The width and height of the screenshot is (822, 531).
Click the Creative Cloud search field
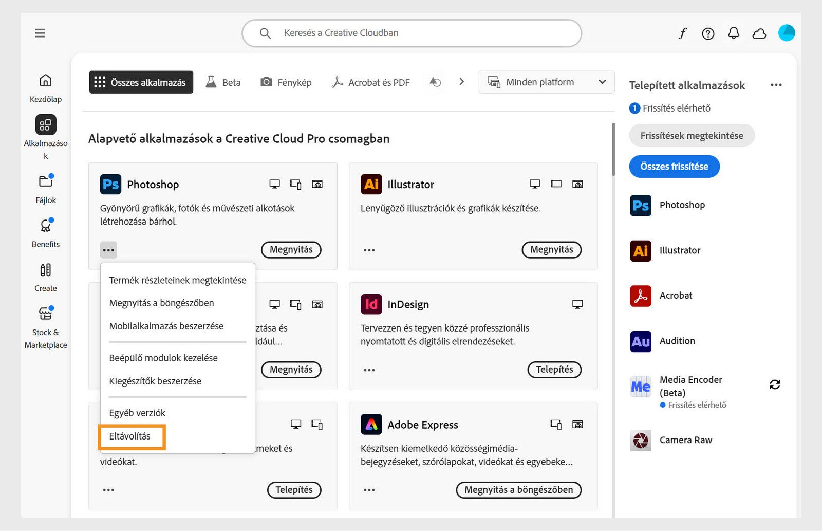coord(411,33)
